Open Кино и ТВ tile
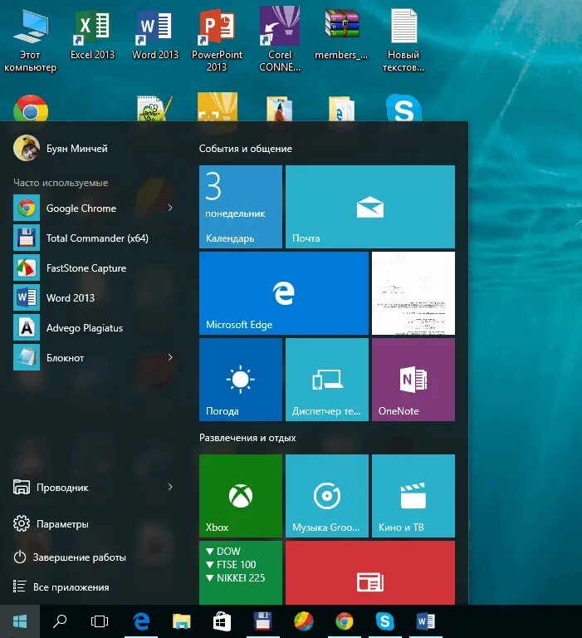 coord(413,496)
